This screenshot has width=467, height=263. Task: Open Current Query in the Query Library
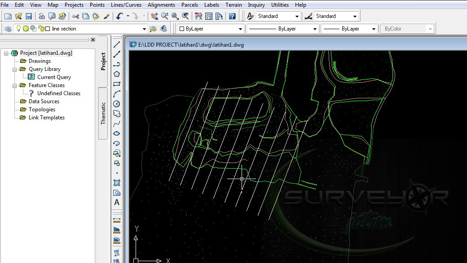coord(53,77)
